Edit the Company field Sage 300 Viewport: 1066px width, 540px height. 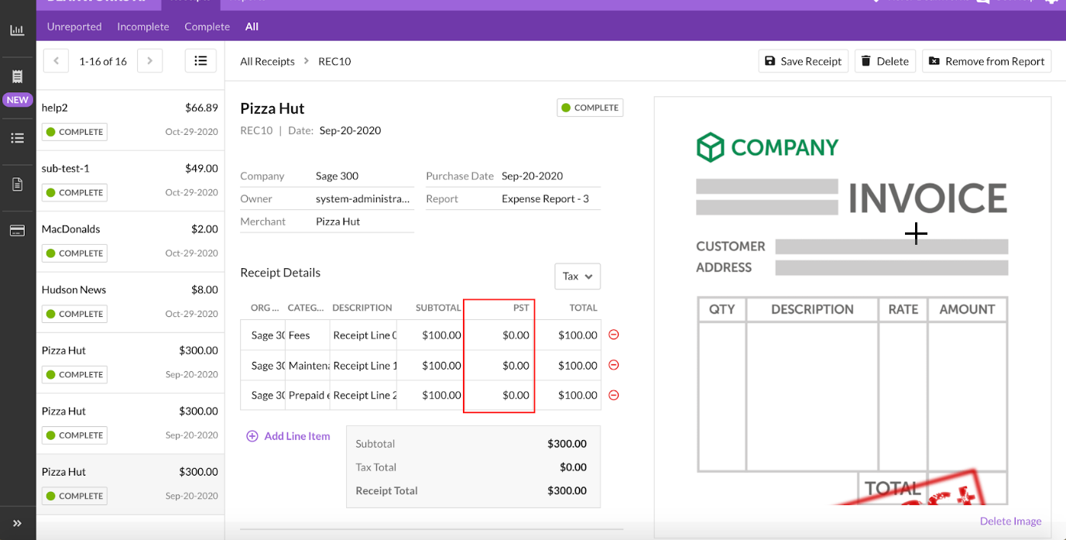364,176
